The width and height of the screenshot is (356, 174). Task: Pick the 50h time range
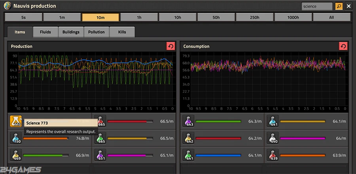tap(216, 17)
